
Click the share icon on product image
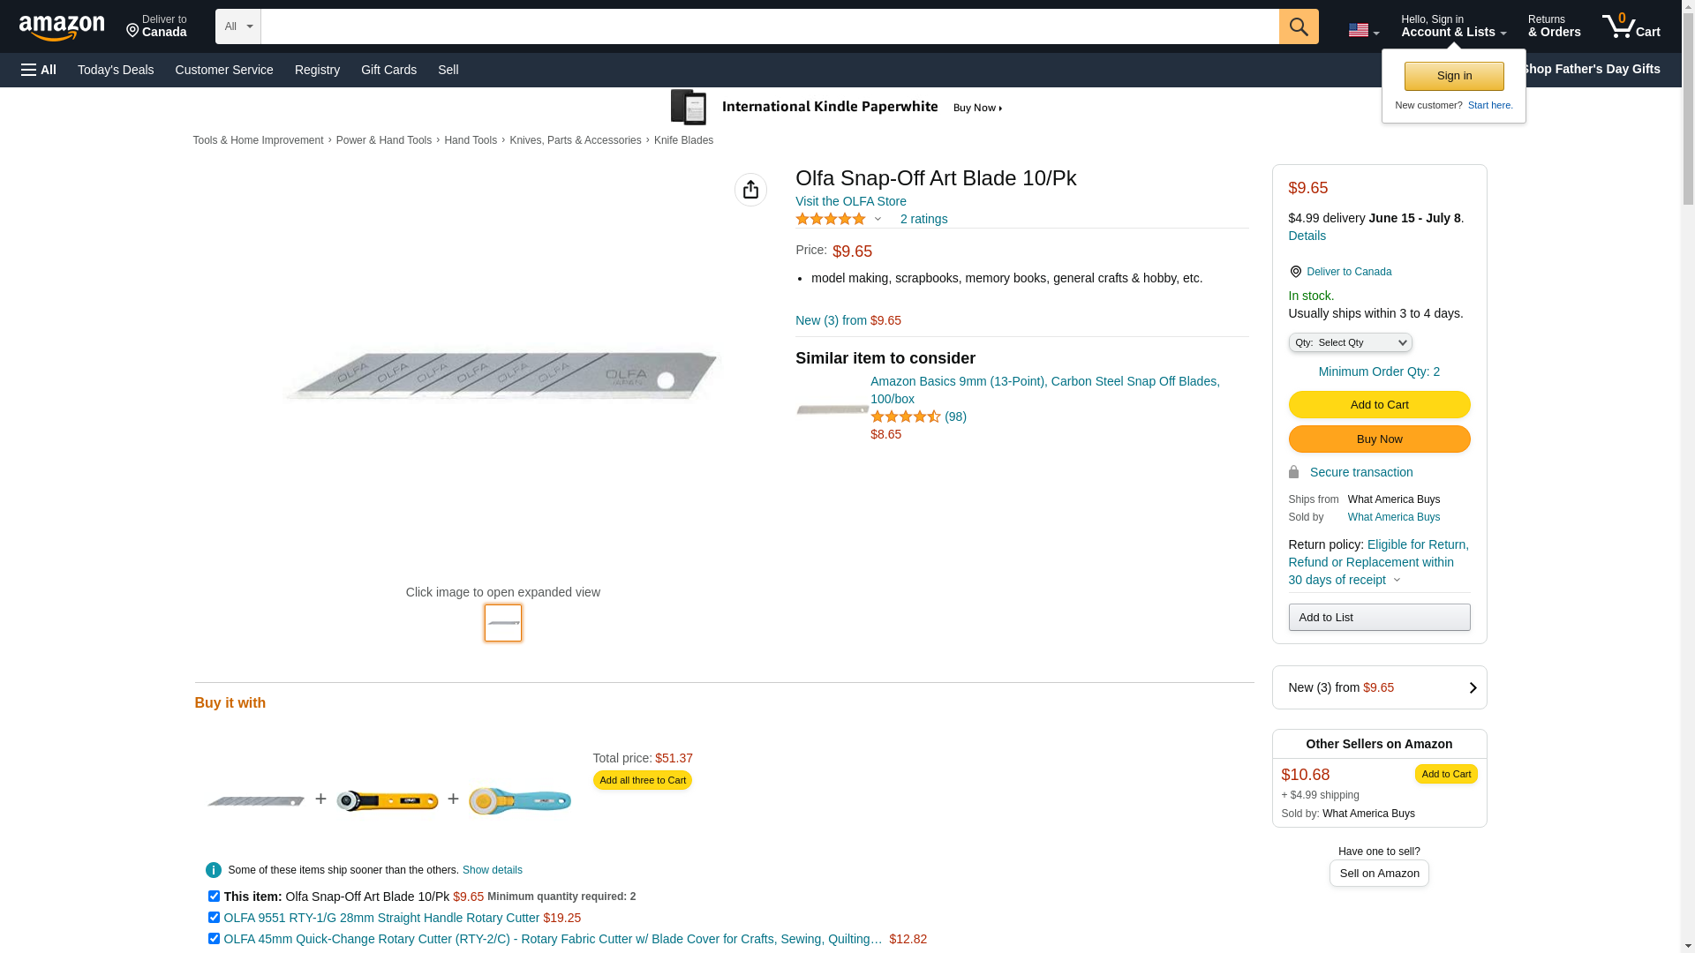tap(750, 190)
